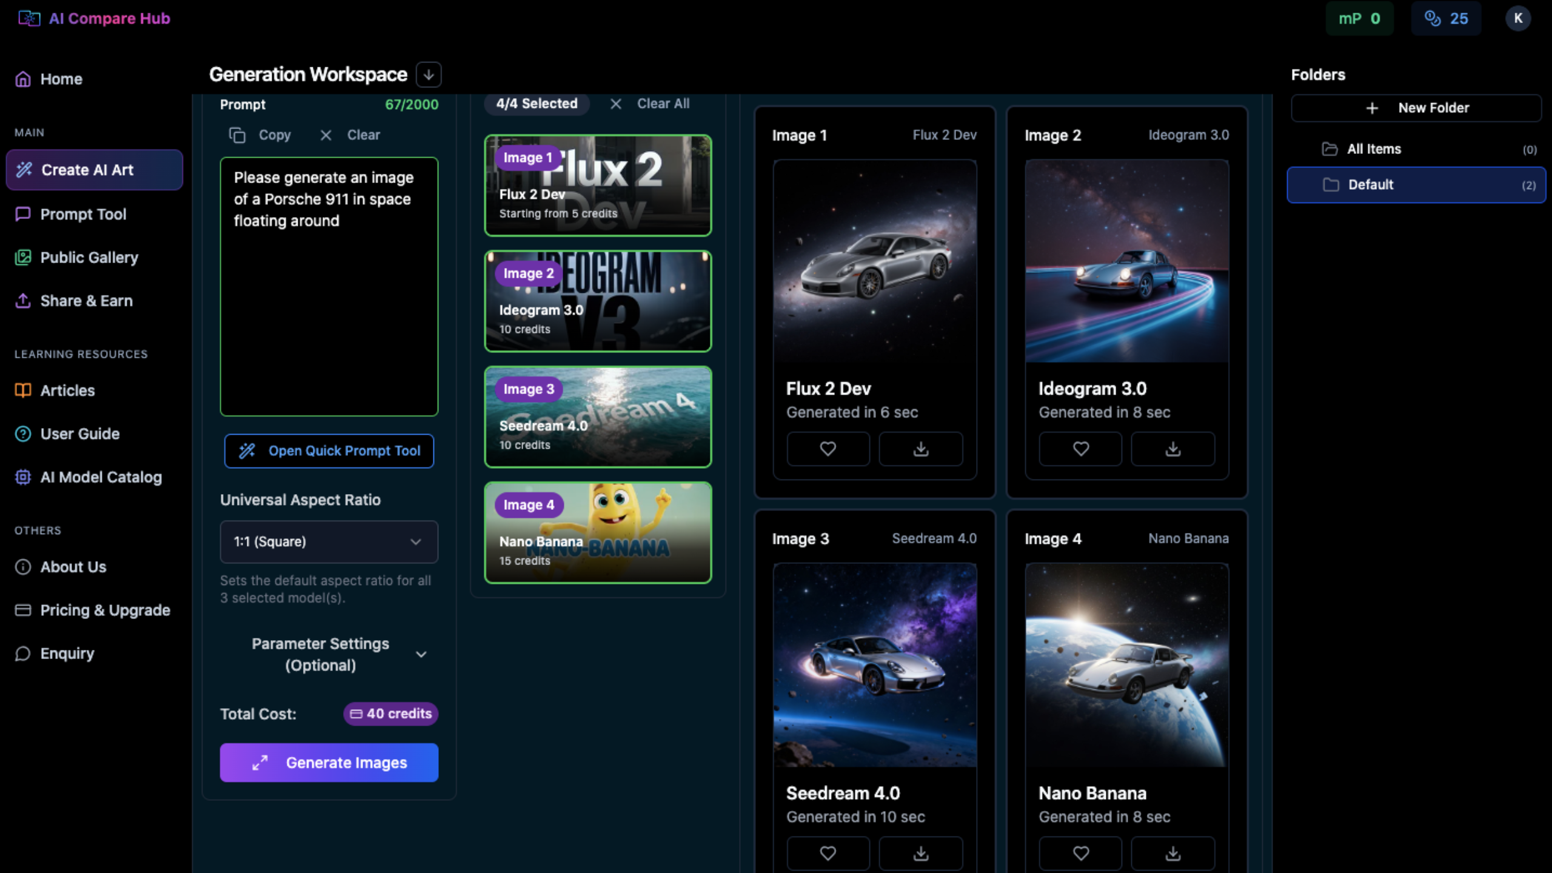Click the prompt character count 67/2000
Image resolution: width=1552 pixels, height=873 pixels.
tap(412, 104)
